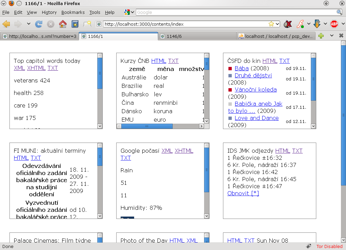Click the Forward navigation arrow
The height and width of the screenshot is (250, 346).
18,24
